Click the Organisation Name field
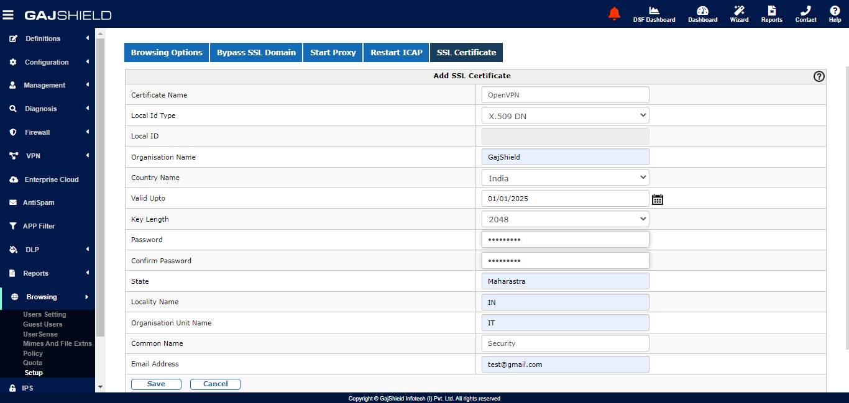Viewport: 849px width, 403px height. (565, 157)
